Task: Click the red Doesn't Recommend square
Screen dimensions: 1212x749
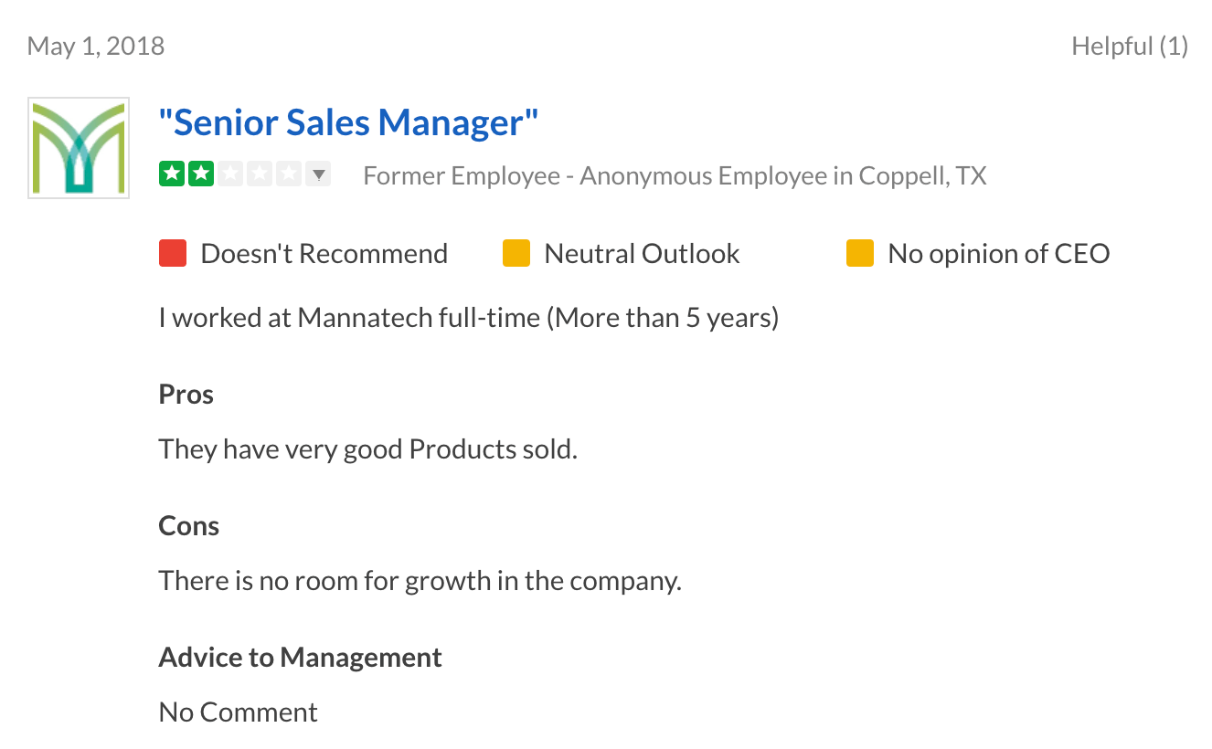Action: pos(173,253)
